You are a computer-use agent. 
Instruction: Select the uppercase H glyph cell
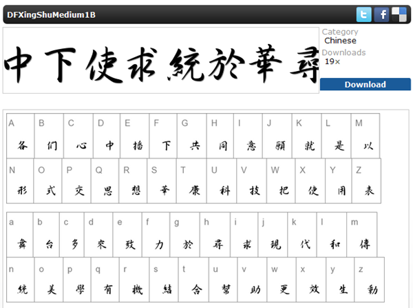pyautogui.click(x=220, y=136)
